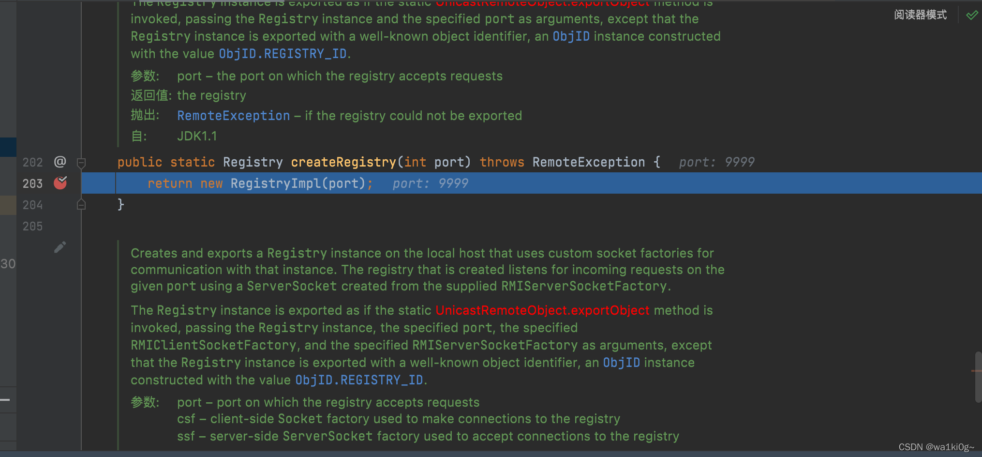Open the ObjID link in the second doc comment

tap(621, 363)
